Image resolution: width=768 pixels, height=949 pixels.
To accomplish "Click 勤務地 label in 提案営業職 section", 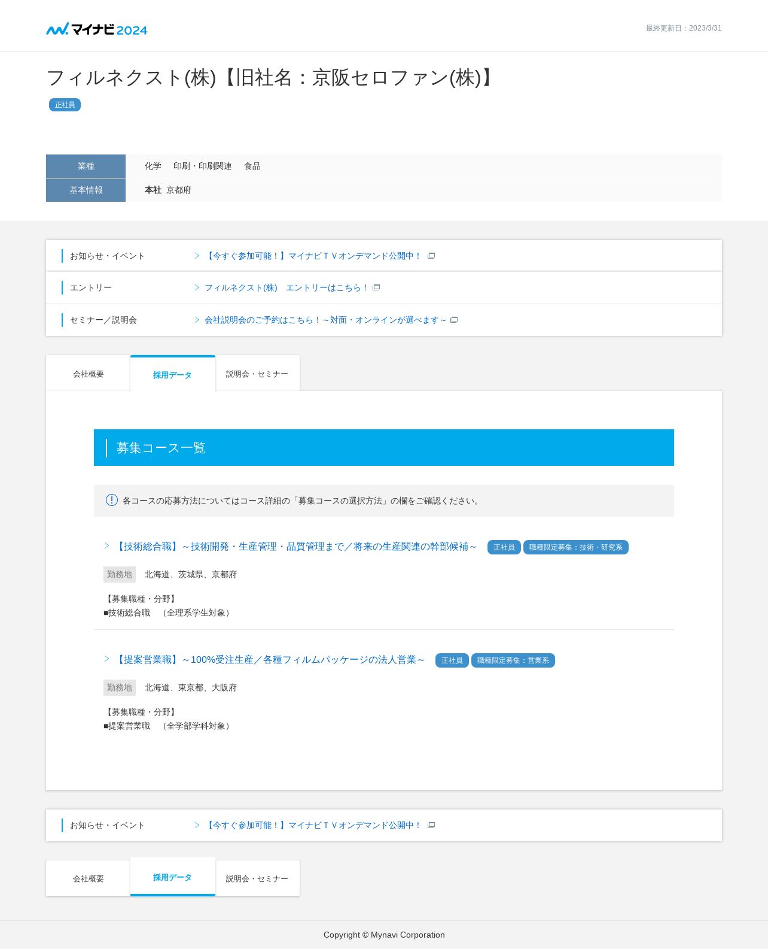I will [120, 687].
